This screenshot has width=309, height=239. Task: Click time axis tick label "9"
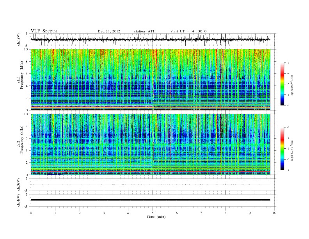point(250,213)
